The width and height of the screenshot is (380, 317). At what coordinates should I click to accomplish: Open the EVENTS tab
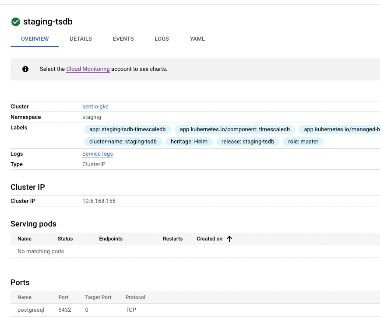pos(123,38)
